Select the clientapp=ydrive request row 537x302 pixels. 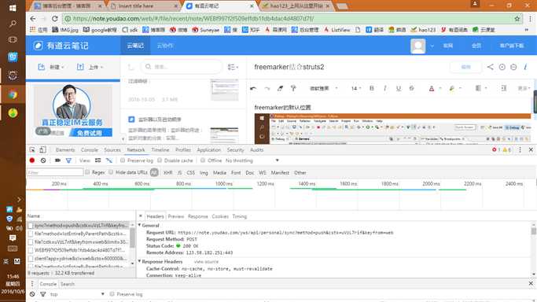79,258
